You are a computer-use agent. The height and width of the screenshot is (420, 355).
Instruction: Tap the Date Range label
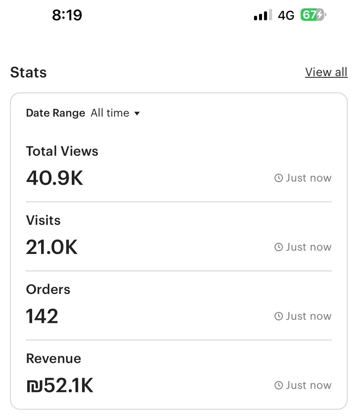click(x=55, y=113)
